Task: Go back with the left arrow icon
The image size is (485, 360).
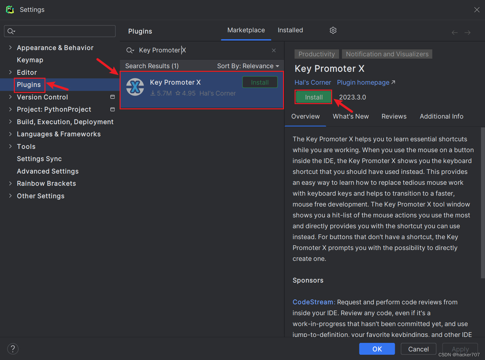Action: pos(455,32)
